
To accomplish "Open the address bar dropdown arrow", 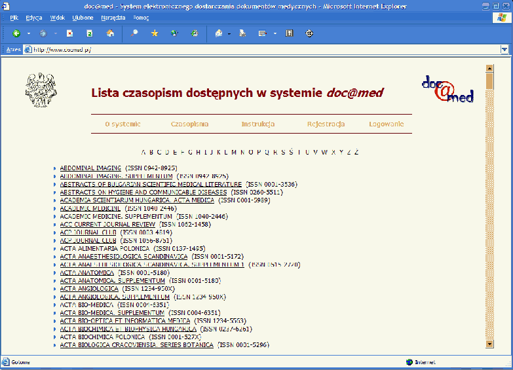I will [x=504, y=50].
